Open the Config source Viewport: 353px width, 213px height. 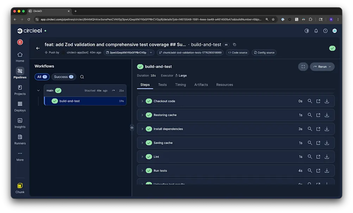(264, 52)
